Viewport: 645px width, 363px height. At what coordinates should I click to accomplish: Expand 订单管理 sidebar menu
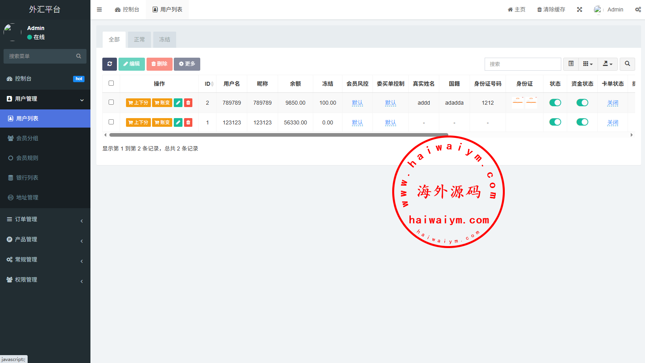(x=45, y=219)
